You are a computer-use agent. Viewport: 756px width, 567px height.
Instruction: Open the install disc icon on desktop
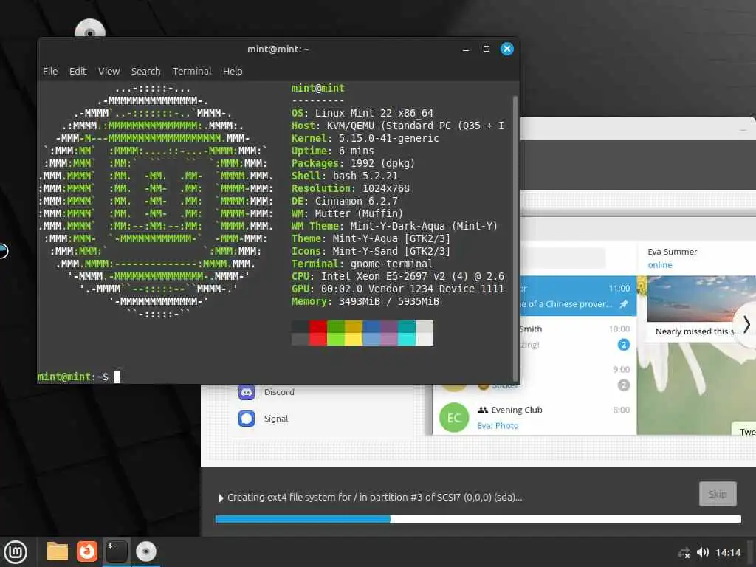click(89, 29)
